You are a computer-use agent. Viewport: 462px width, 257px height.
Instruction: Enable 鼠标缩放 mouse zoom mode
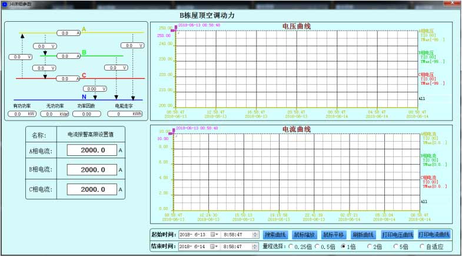click(x=304, y=234)
